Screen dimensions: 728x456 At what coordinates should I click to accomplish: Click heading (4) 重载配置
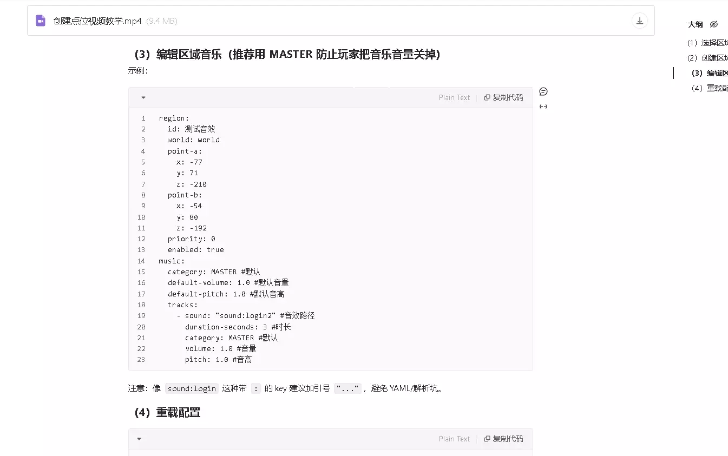(x=167, y=412)
